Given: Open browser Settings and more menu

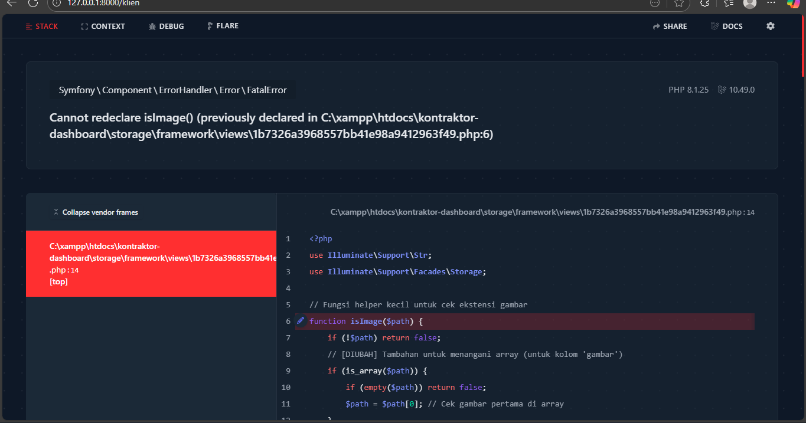Looking at the screenshot, I should pos(771,3).
